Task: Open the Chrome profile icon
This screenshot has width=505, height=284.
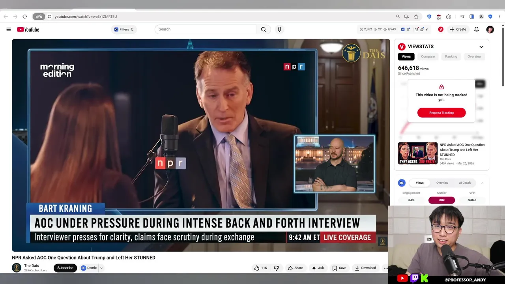Action: (481, 17)
